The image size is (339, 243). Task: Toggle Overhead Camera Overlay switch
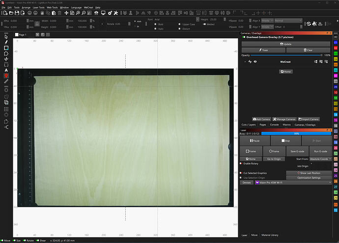click(x=244, y=37)
